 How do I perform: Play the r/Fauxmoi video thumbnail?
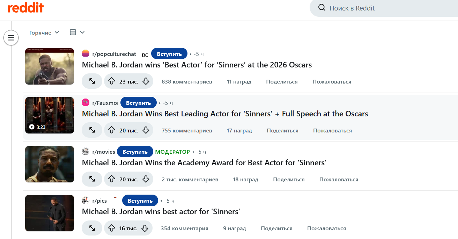[50, 115]
